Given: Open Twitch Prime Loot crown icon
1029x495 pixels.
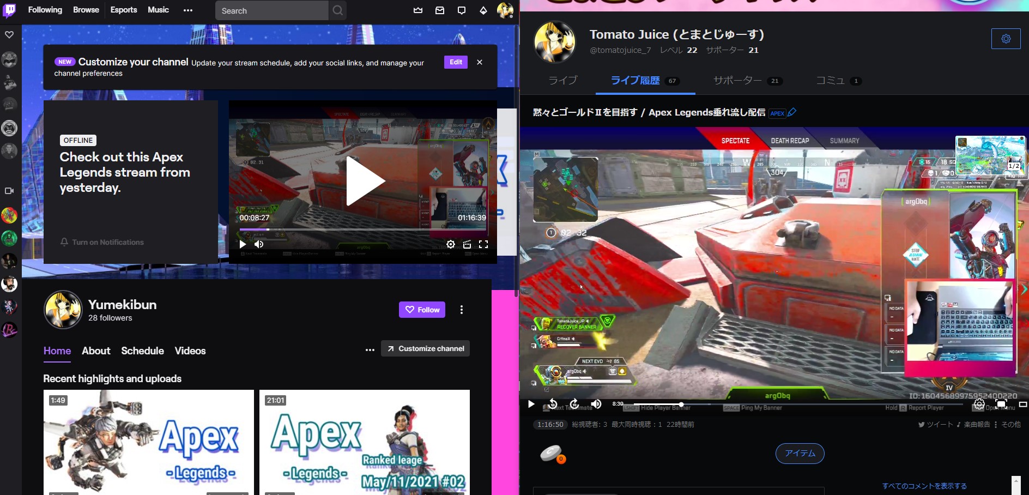Looking at the screenshot, I should [x=418, y=10].
